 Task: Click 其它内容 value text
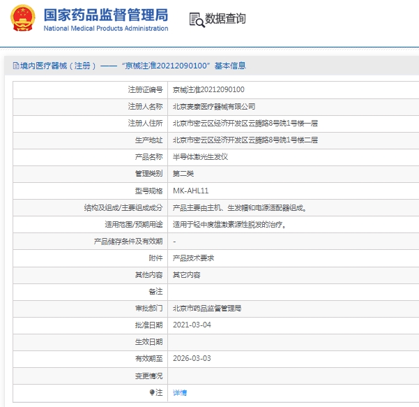[x=187, y=275]
